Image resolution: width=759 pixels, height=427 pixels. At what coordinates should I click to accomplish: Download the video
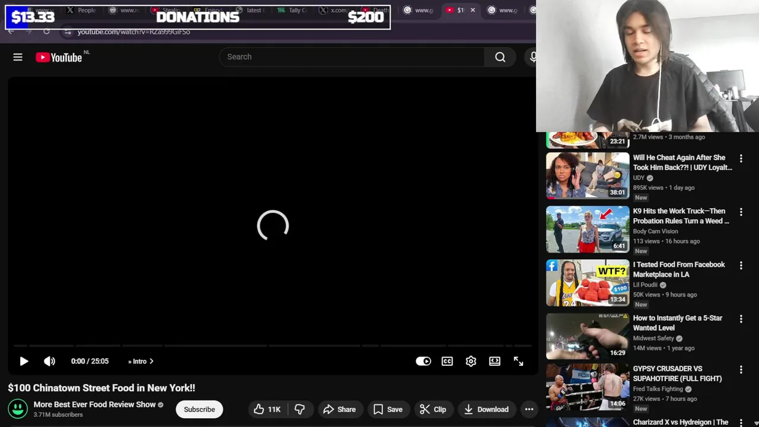[x=486, y=409]
